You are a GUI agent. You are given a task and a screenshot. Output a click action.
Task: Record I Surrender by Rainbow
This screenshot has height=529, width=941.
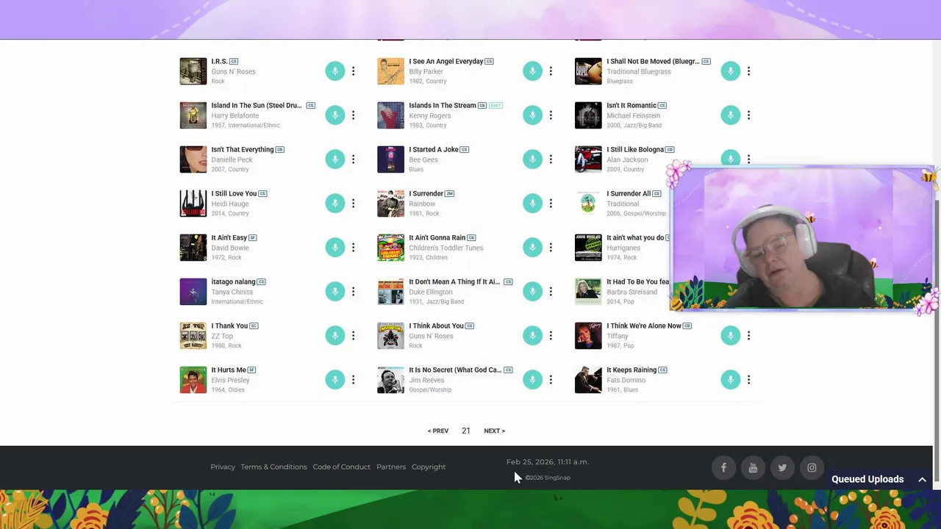tap(532, 203)
